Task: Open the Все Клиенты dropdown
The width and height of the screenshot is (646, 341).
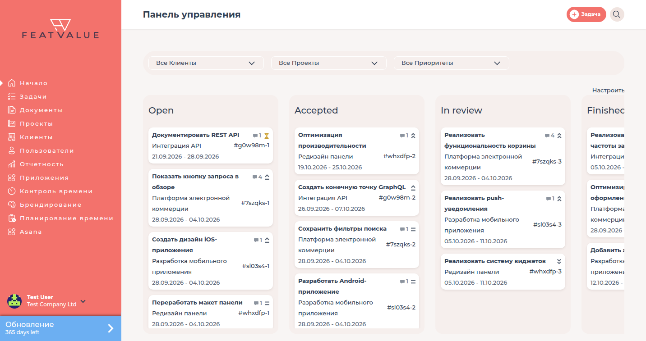Action: point(206,63)
